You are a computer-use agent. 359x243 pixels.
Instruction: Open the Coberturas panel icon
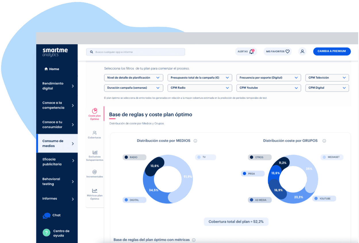(95, 133)
